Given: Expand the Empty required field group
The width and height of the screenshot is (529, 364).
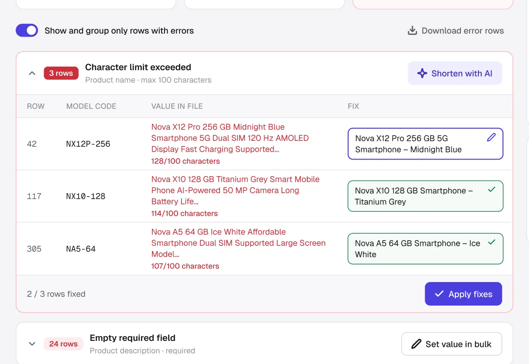Looking at the screenshot, I should [32, 344].
